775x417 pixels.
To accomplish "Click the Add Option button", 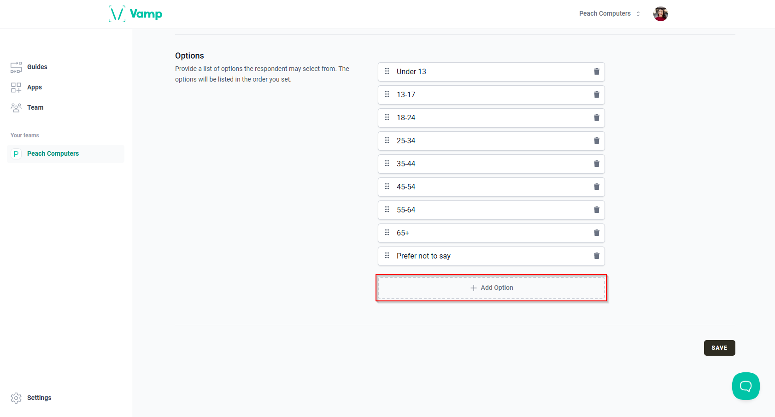I will [x=491, y=288].
